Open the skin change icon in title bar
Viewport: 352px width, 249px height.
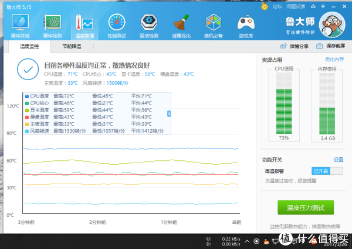[x=313, y=6]
